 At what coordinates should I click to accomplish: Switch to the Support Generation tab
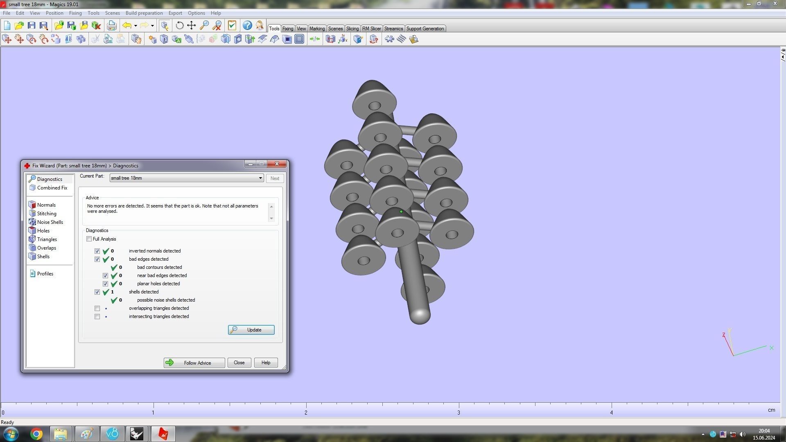point(425,29)
